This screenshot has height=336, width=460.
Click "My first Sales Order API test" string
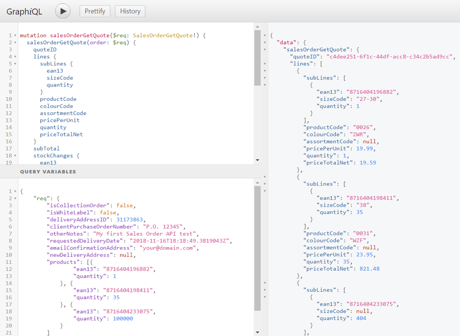(x=144, y=233)
